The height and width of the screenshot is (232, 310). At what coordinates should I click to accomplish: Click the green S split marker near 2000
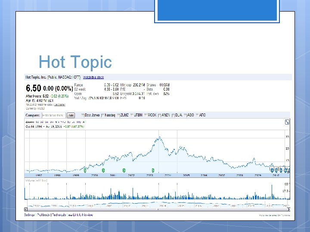tap(103, 170)
